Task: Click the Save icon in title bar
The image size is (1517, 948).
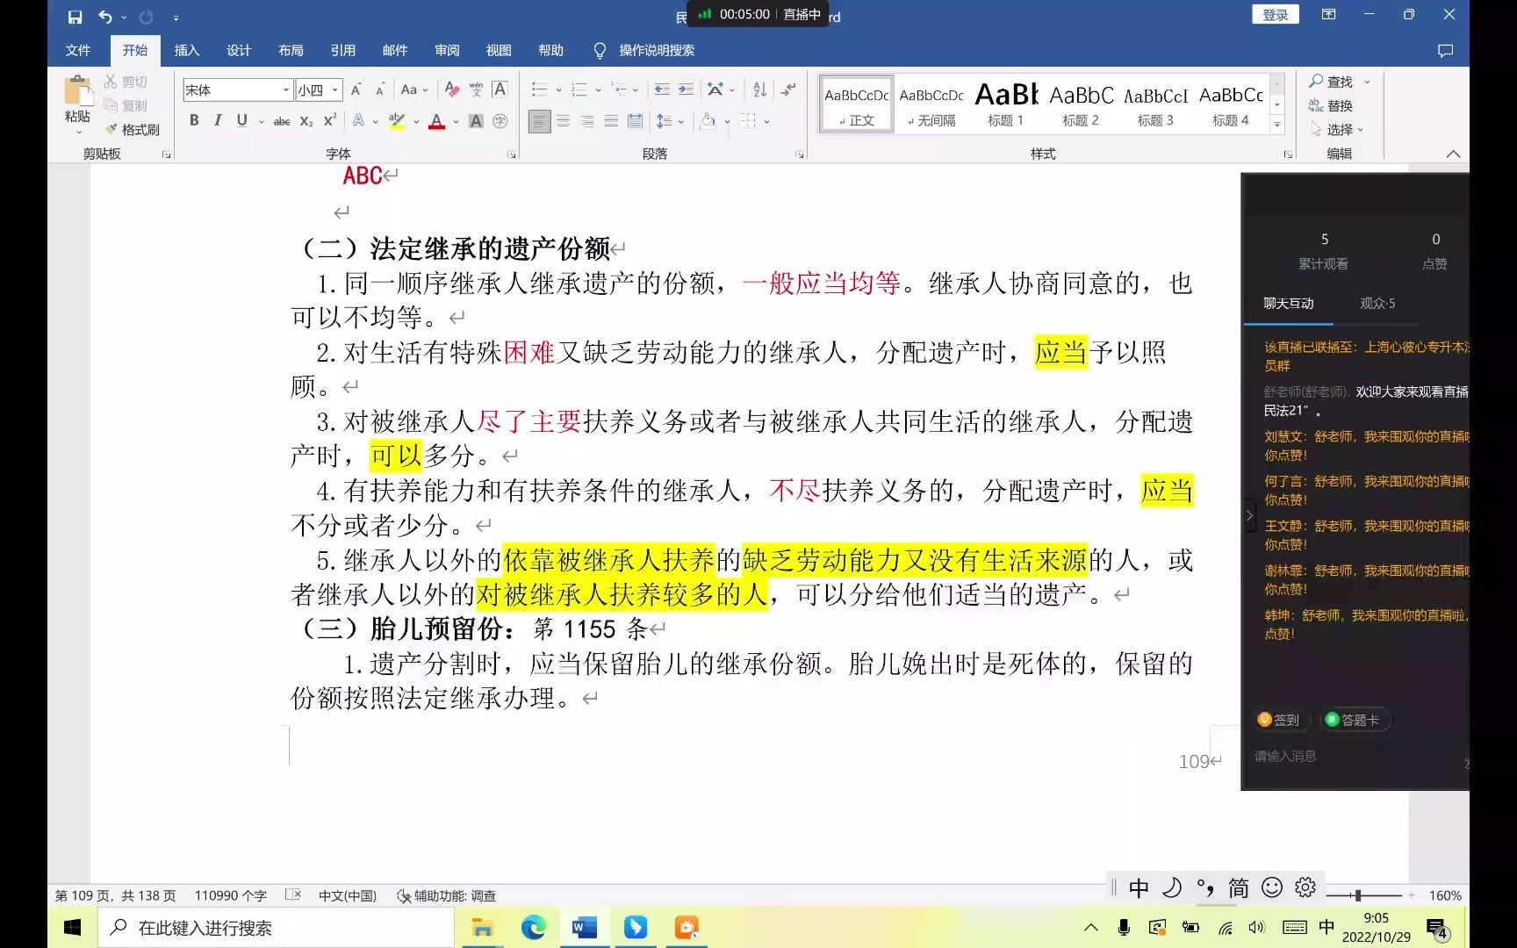Action: (75, 16)
